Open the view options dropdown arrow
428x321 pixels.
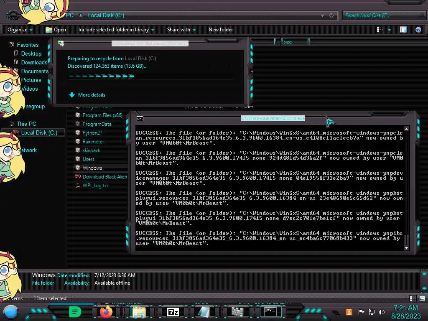click(389, 30)
